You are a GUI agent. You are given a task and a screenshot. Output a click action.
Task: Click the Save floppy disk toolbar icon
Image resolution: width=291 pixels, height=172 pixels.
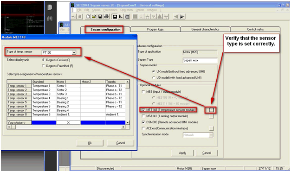pyautogui.click(x=100, y=17)
